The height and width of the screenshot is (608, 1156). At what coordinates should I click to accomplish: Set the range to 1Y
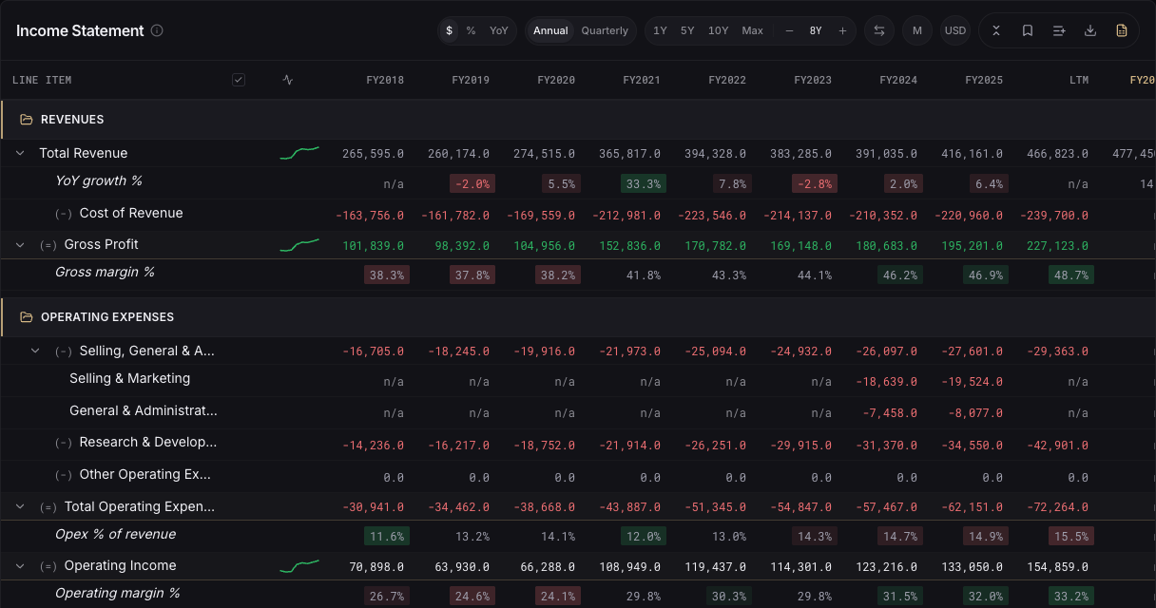pyautogui.click(x=660, y=30)
